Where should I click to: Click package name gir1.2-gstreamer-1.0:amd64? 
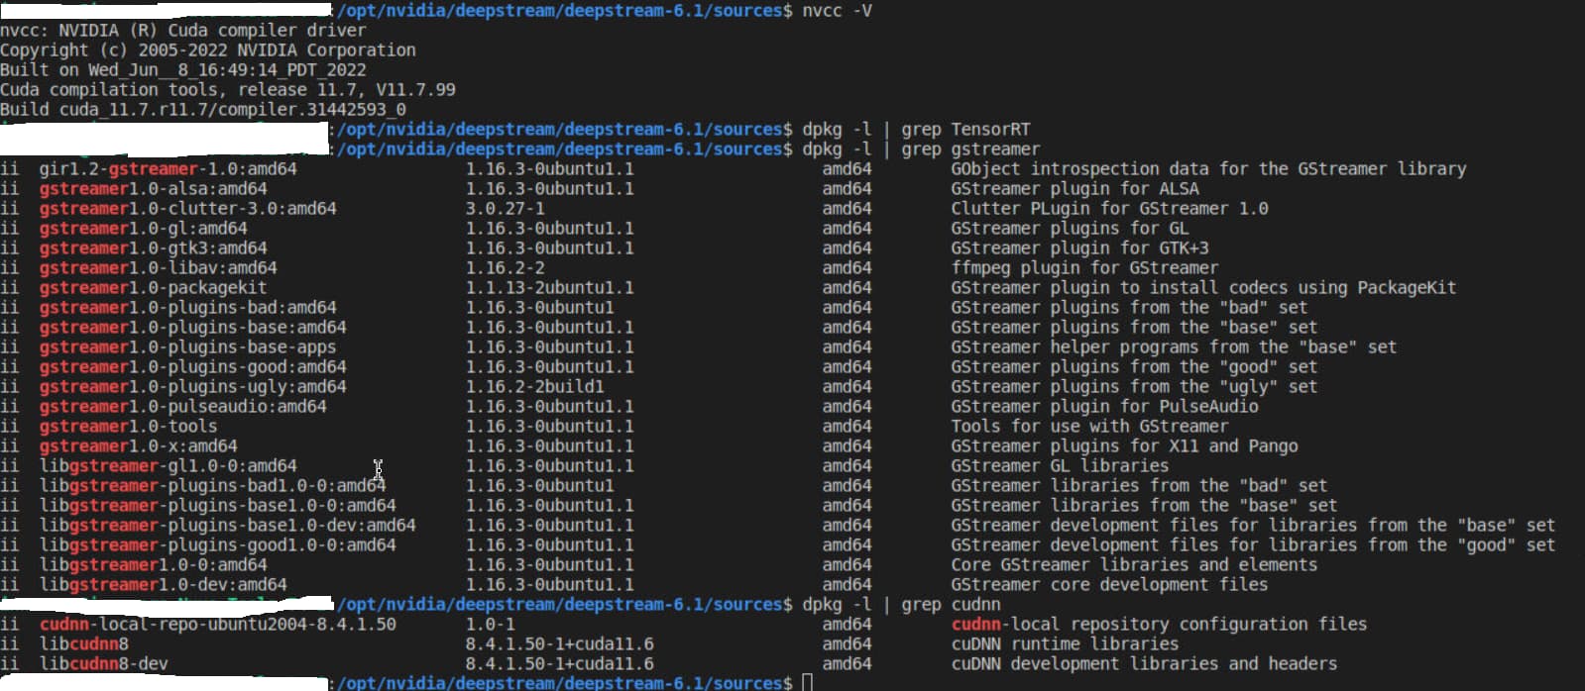pyautogui.click(x=169, y=169)
